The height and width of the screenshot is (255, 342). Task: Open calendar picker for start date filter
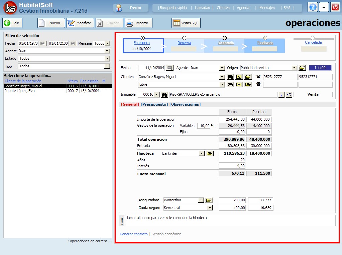[43, 43]
